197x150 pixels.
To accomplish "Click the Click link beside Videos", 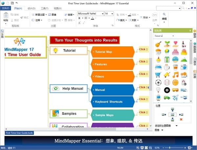I will coord(143,74).
